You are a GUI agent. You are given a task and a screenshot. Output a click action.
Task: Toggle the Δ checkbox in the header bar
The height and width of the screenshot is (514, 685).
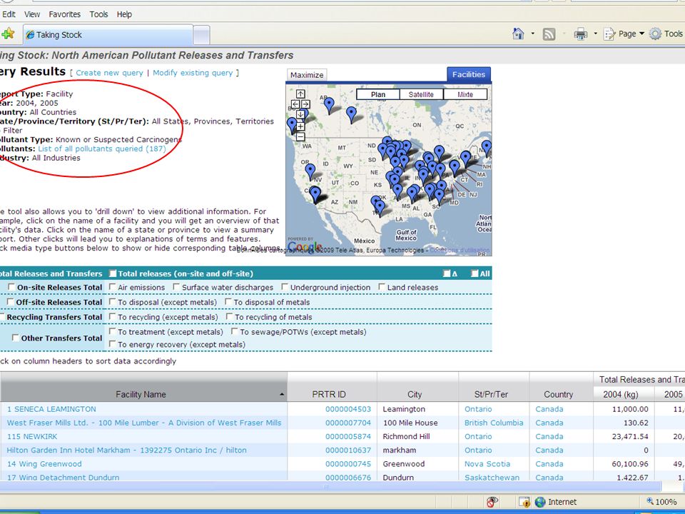click(x=447, y=273)
